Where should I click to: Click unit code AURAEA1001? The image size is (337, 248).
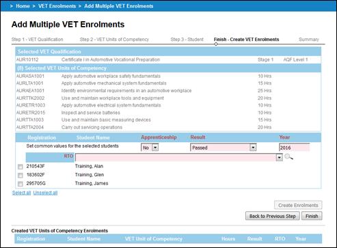click(x=30, y=91)
